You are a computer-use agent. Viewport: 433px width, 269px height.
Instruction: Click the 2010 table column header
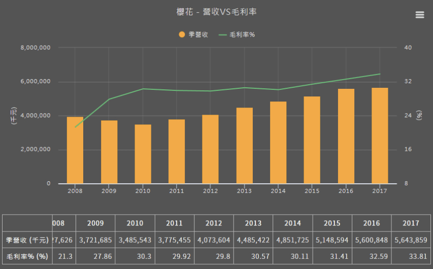point(135,223)
